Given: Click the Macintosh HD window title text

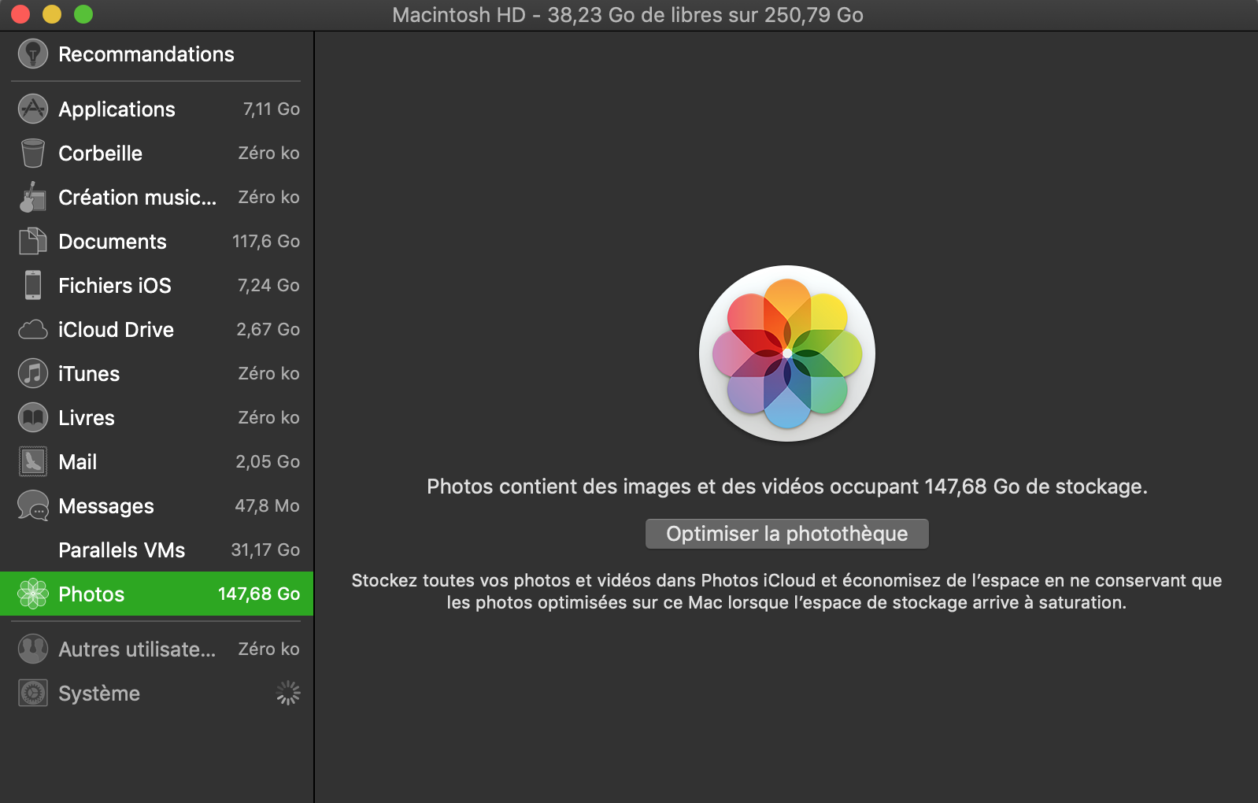Looking at the screenshot, I should (628, 15).
